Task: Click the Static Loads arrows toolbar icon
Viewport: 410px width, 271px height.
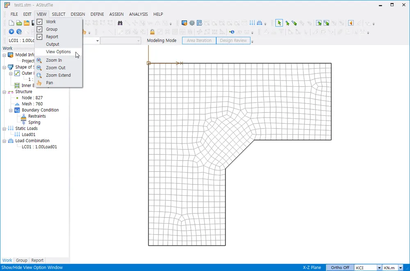Action: click(252, 23)
